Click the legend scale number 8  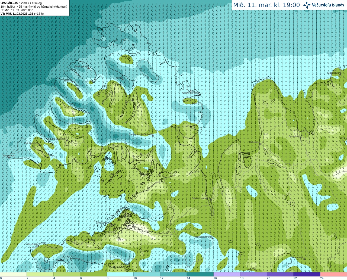coord(108,278)
